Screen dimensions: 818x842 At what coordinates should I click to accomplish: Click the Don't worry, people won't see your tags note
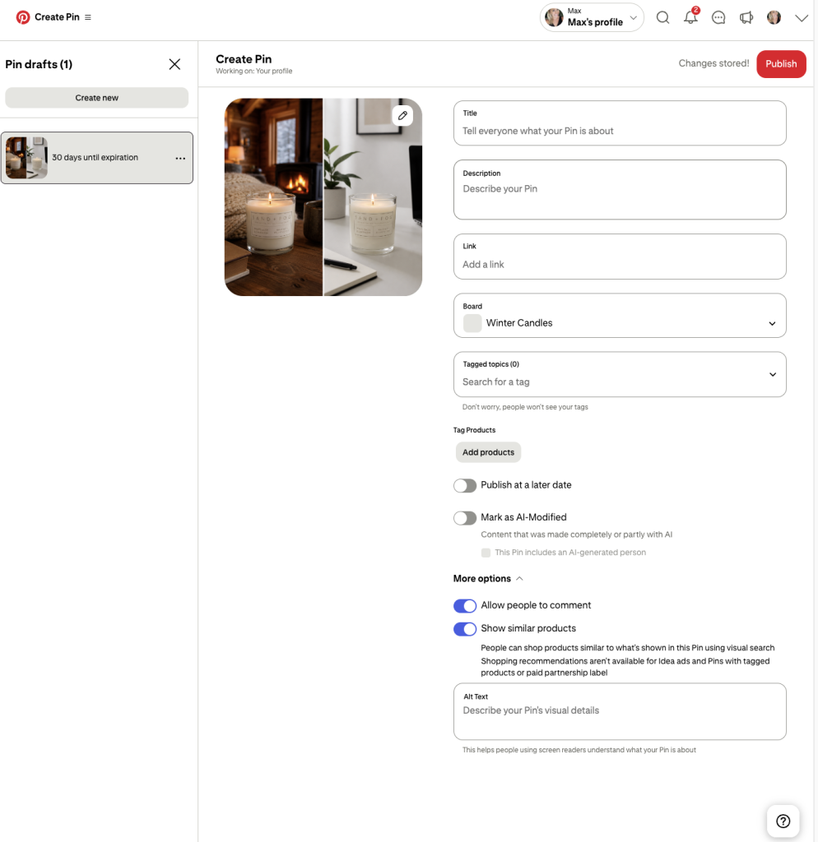525,407
